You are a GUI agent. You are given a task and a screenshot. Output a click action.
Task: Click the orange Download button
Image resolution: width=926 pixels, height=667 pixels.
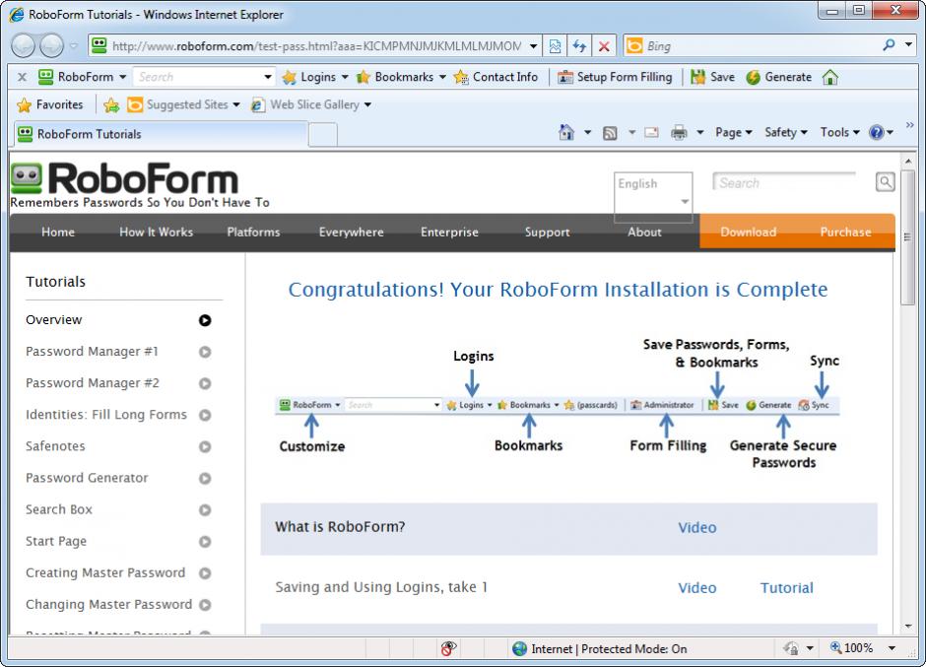click(749, 233)
